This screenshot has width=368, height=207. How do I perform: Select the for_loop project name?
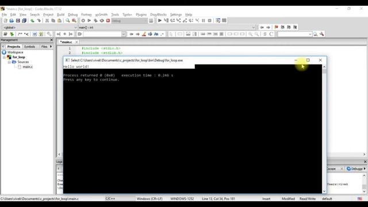coord(19,57)
